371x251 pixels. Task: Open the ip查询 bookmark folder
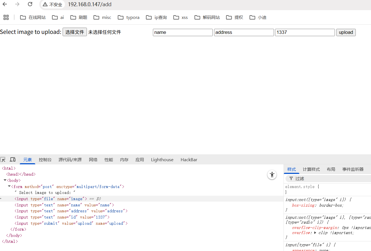(x=156, y=18)
